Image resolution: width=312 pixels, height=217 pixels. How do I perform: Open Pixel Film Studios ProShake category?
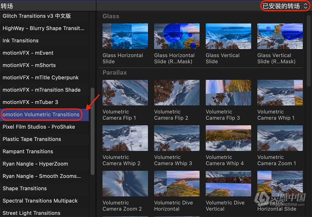coord(39,127)
